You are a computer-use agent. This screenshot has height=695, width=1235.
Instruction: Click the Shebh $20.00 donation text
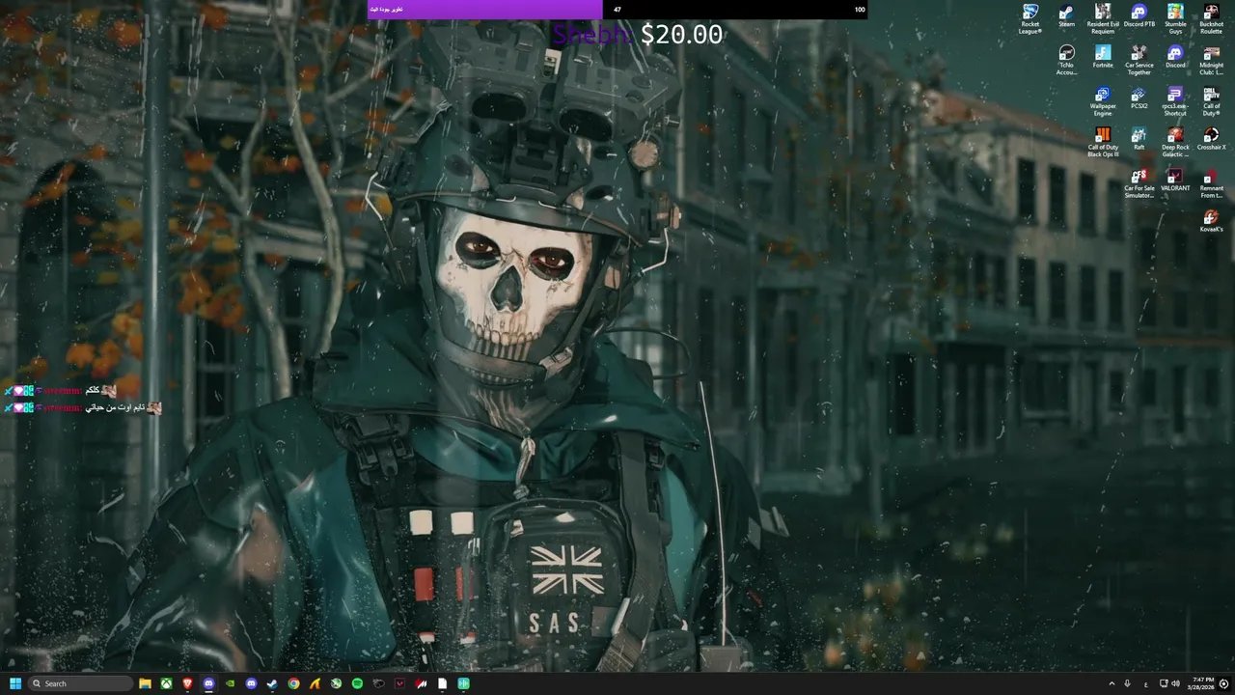pos(637,35)
